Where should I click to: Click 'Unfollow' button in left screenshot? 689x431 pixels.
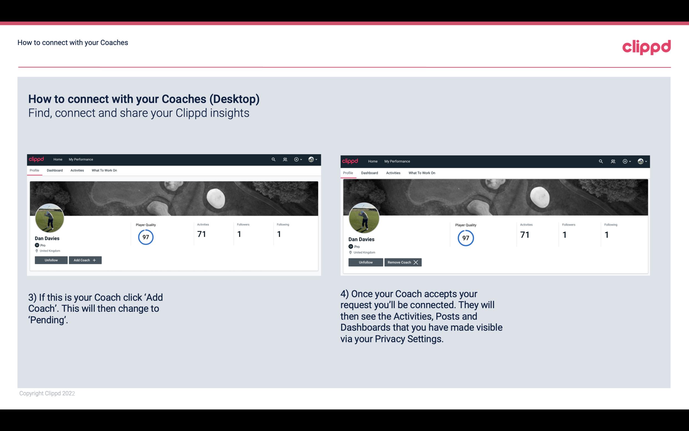point(51,260)
